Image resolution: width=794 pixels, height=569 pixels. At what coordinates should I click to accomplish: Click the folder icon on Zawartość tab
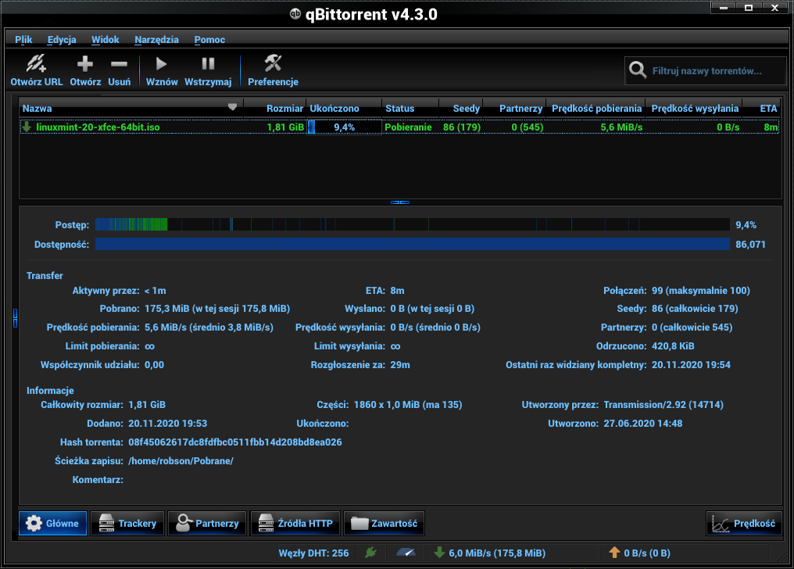click(359, 523)
